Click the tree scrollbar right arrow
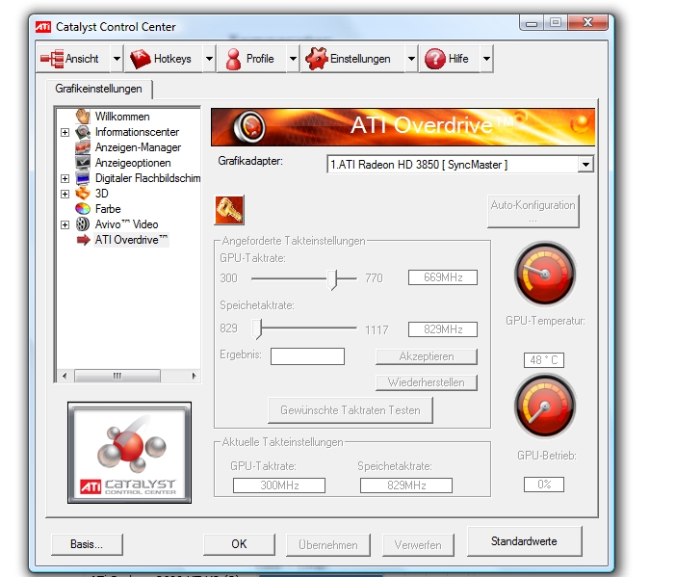Image resolution: width=676 pixels, height=577 pixels. (194, 376)
